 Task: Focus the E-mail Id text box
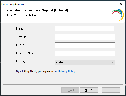[x=85, y=37]
